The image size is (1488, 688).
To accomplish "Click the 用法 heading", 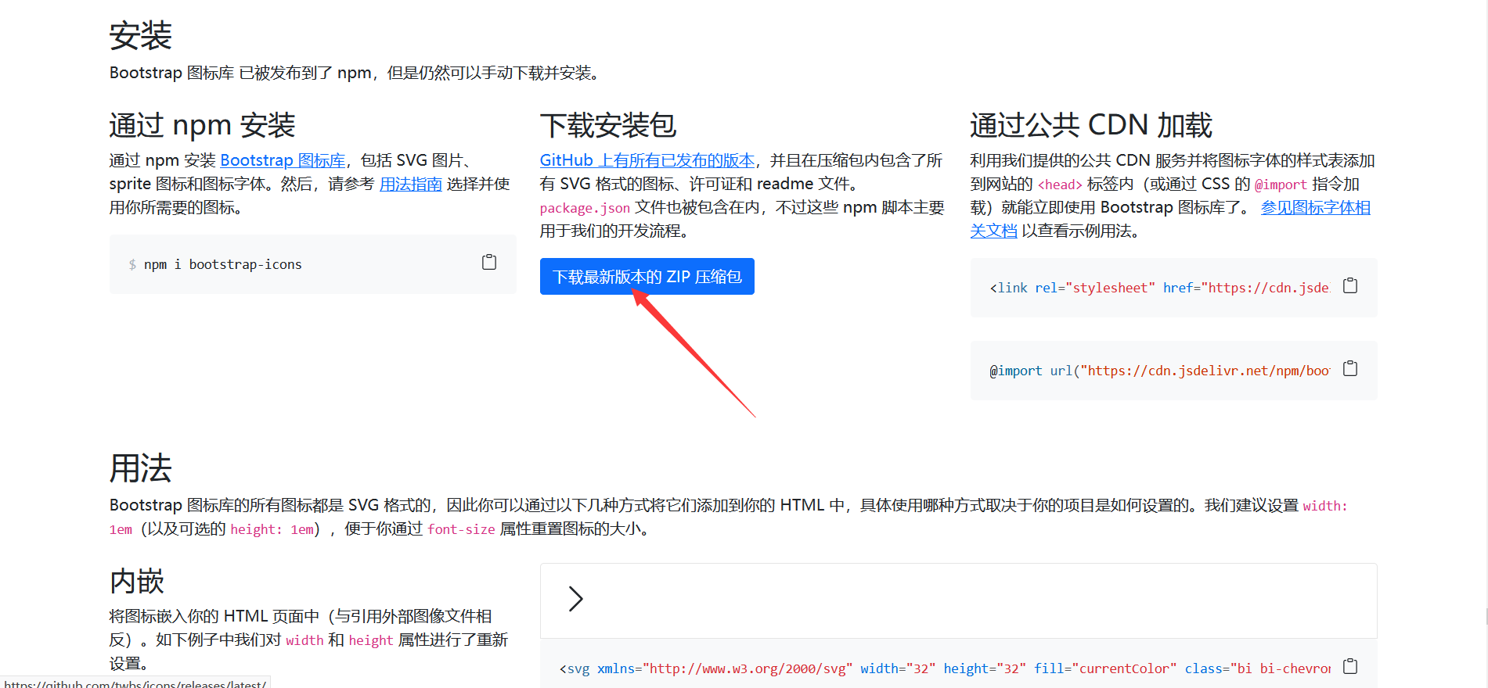I will (141, 468).
